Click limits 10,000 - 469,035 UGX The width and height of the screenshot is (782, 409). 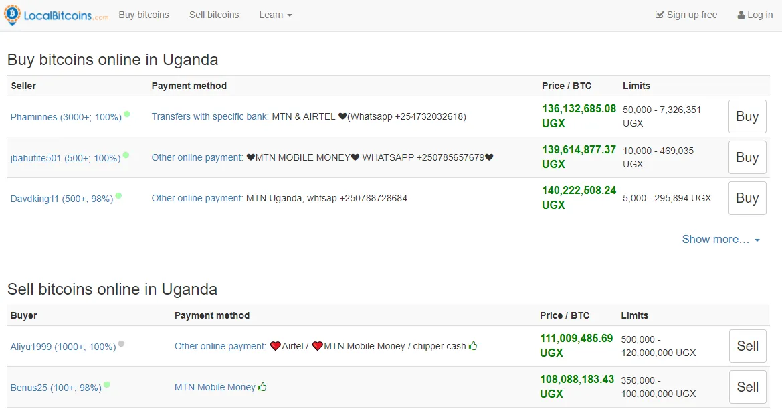tap(658, 157)
